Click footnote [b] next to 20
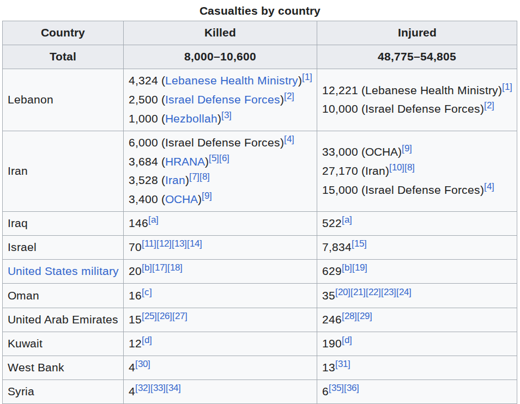 pyautogui.click(x=147, y=268)
